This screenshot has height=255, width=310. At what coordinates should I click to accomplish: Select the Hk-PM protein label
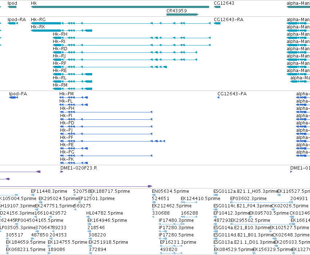point(66,94)
